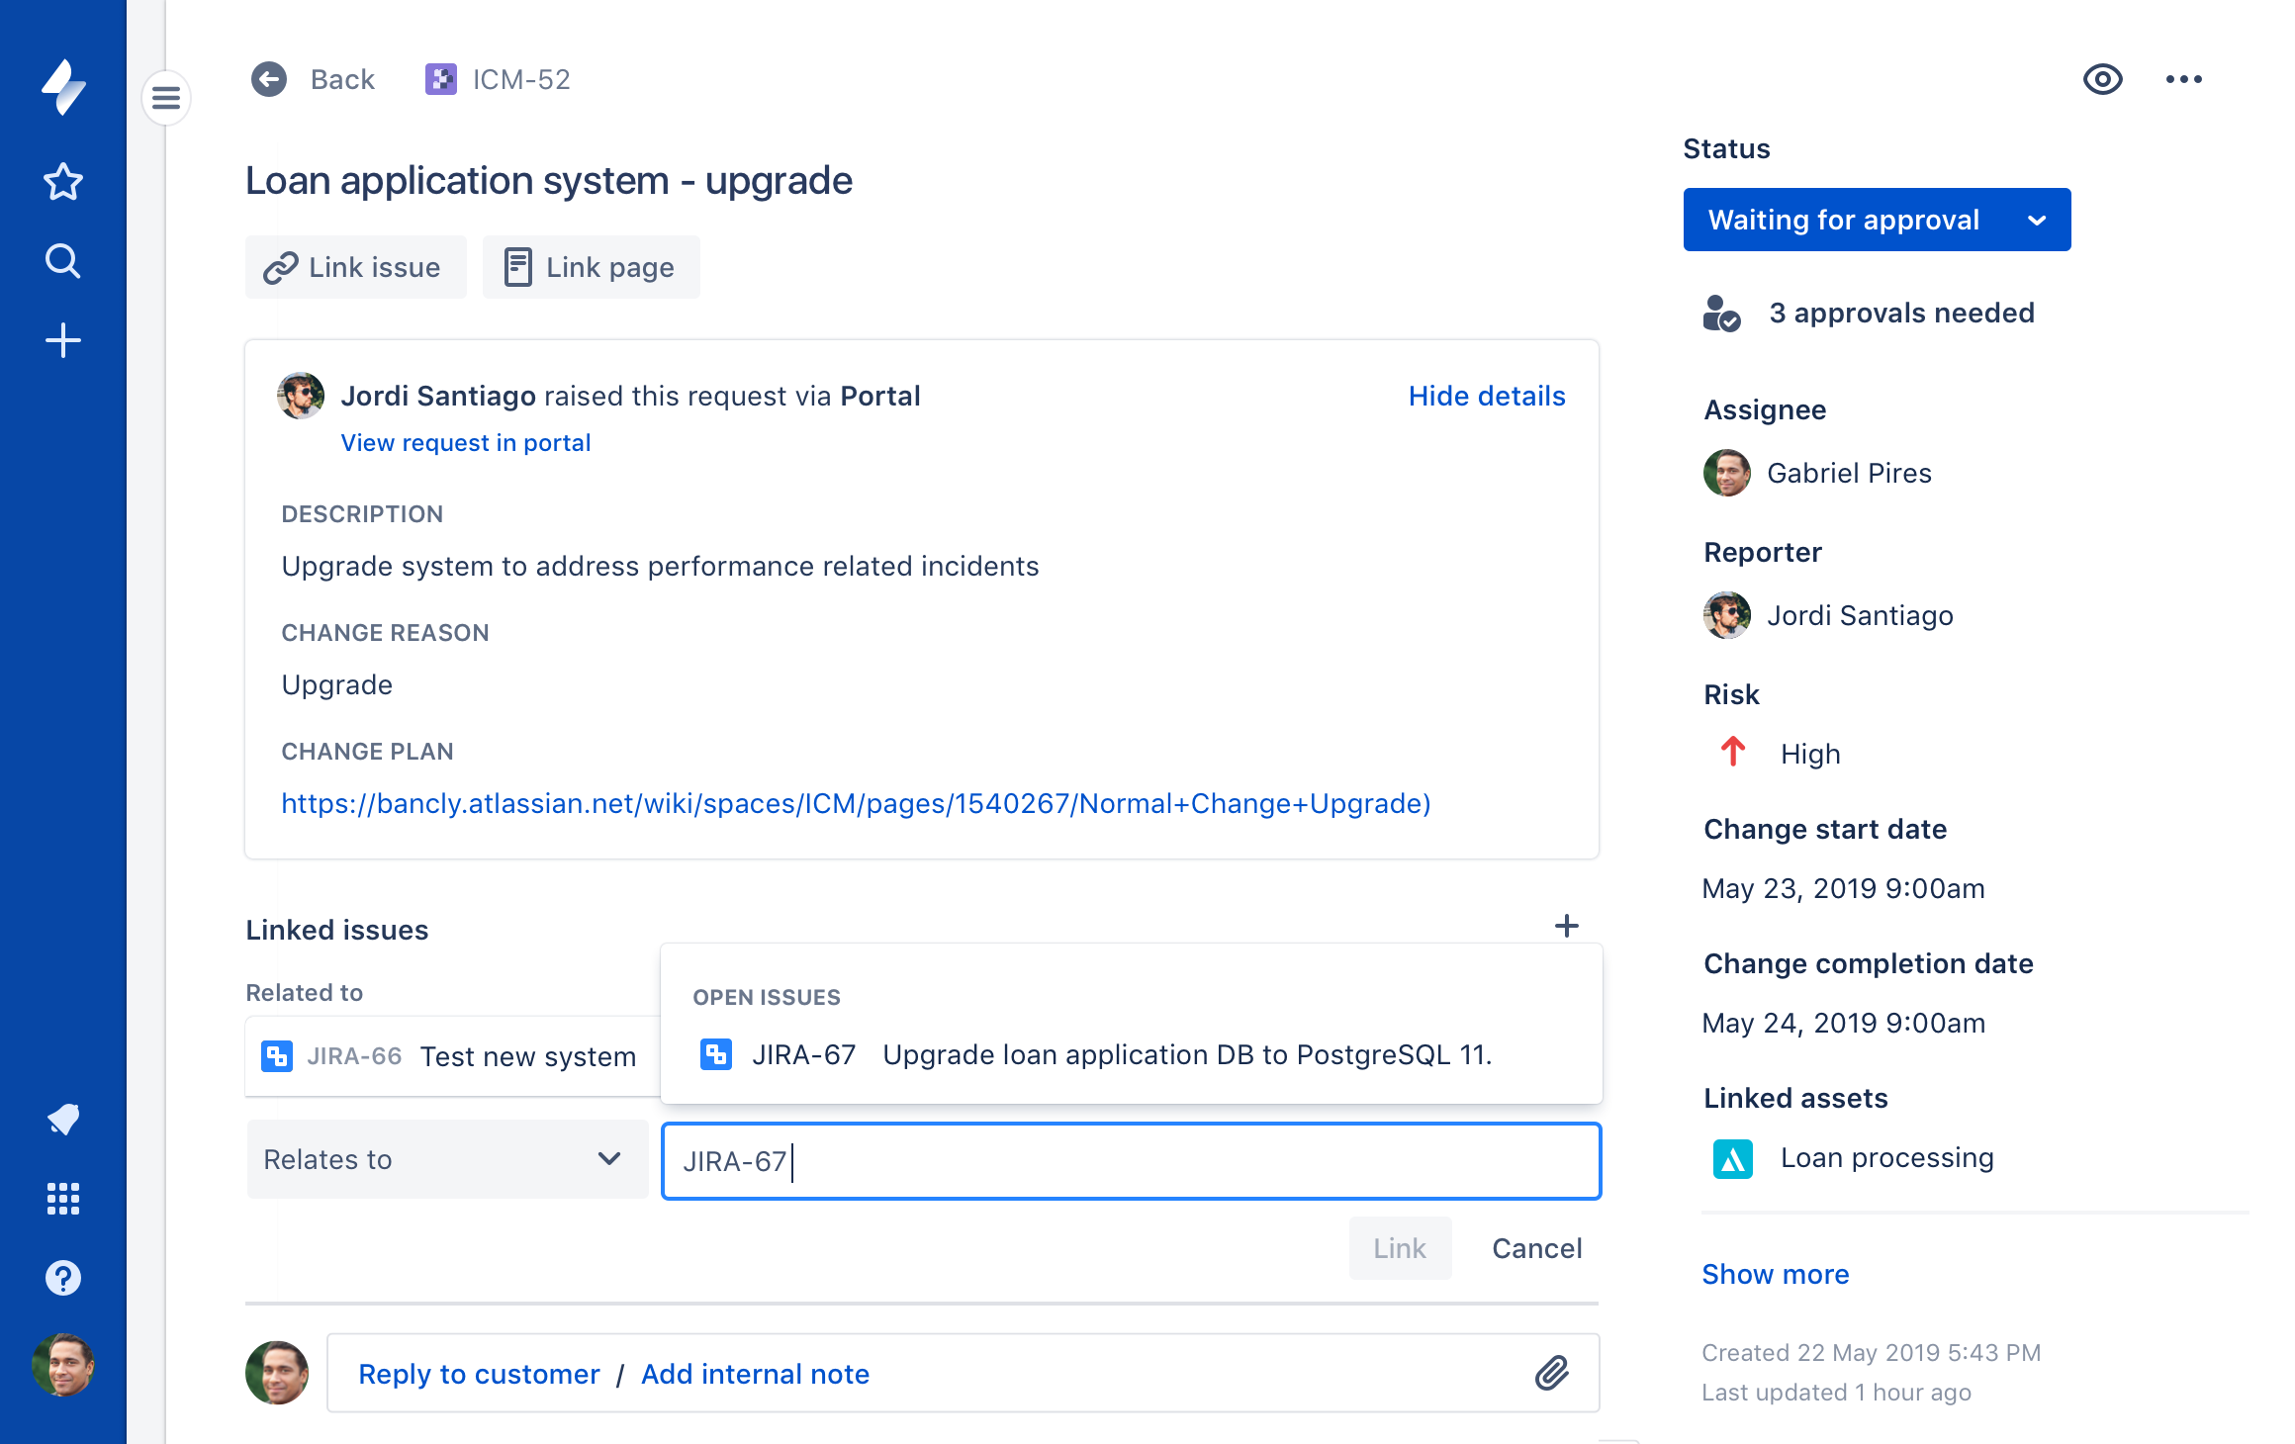Click the more options ellipsis icon

2183,78
